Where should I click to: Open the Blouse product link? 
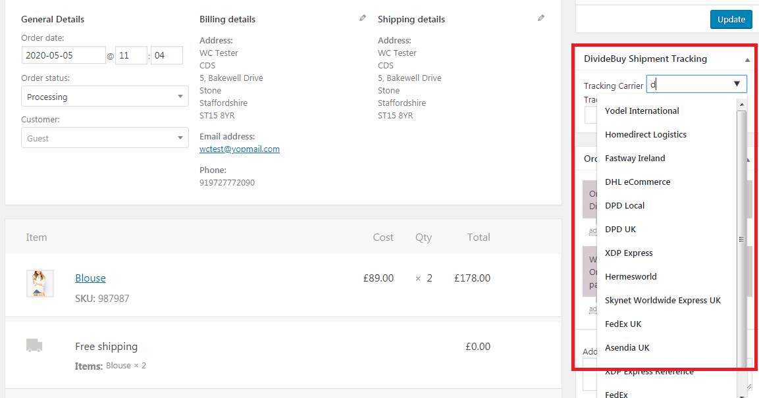[x=90, y=278]
